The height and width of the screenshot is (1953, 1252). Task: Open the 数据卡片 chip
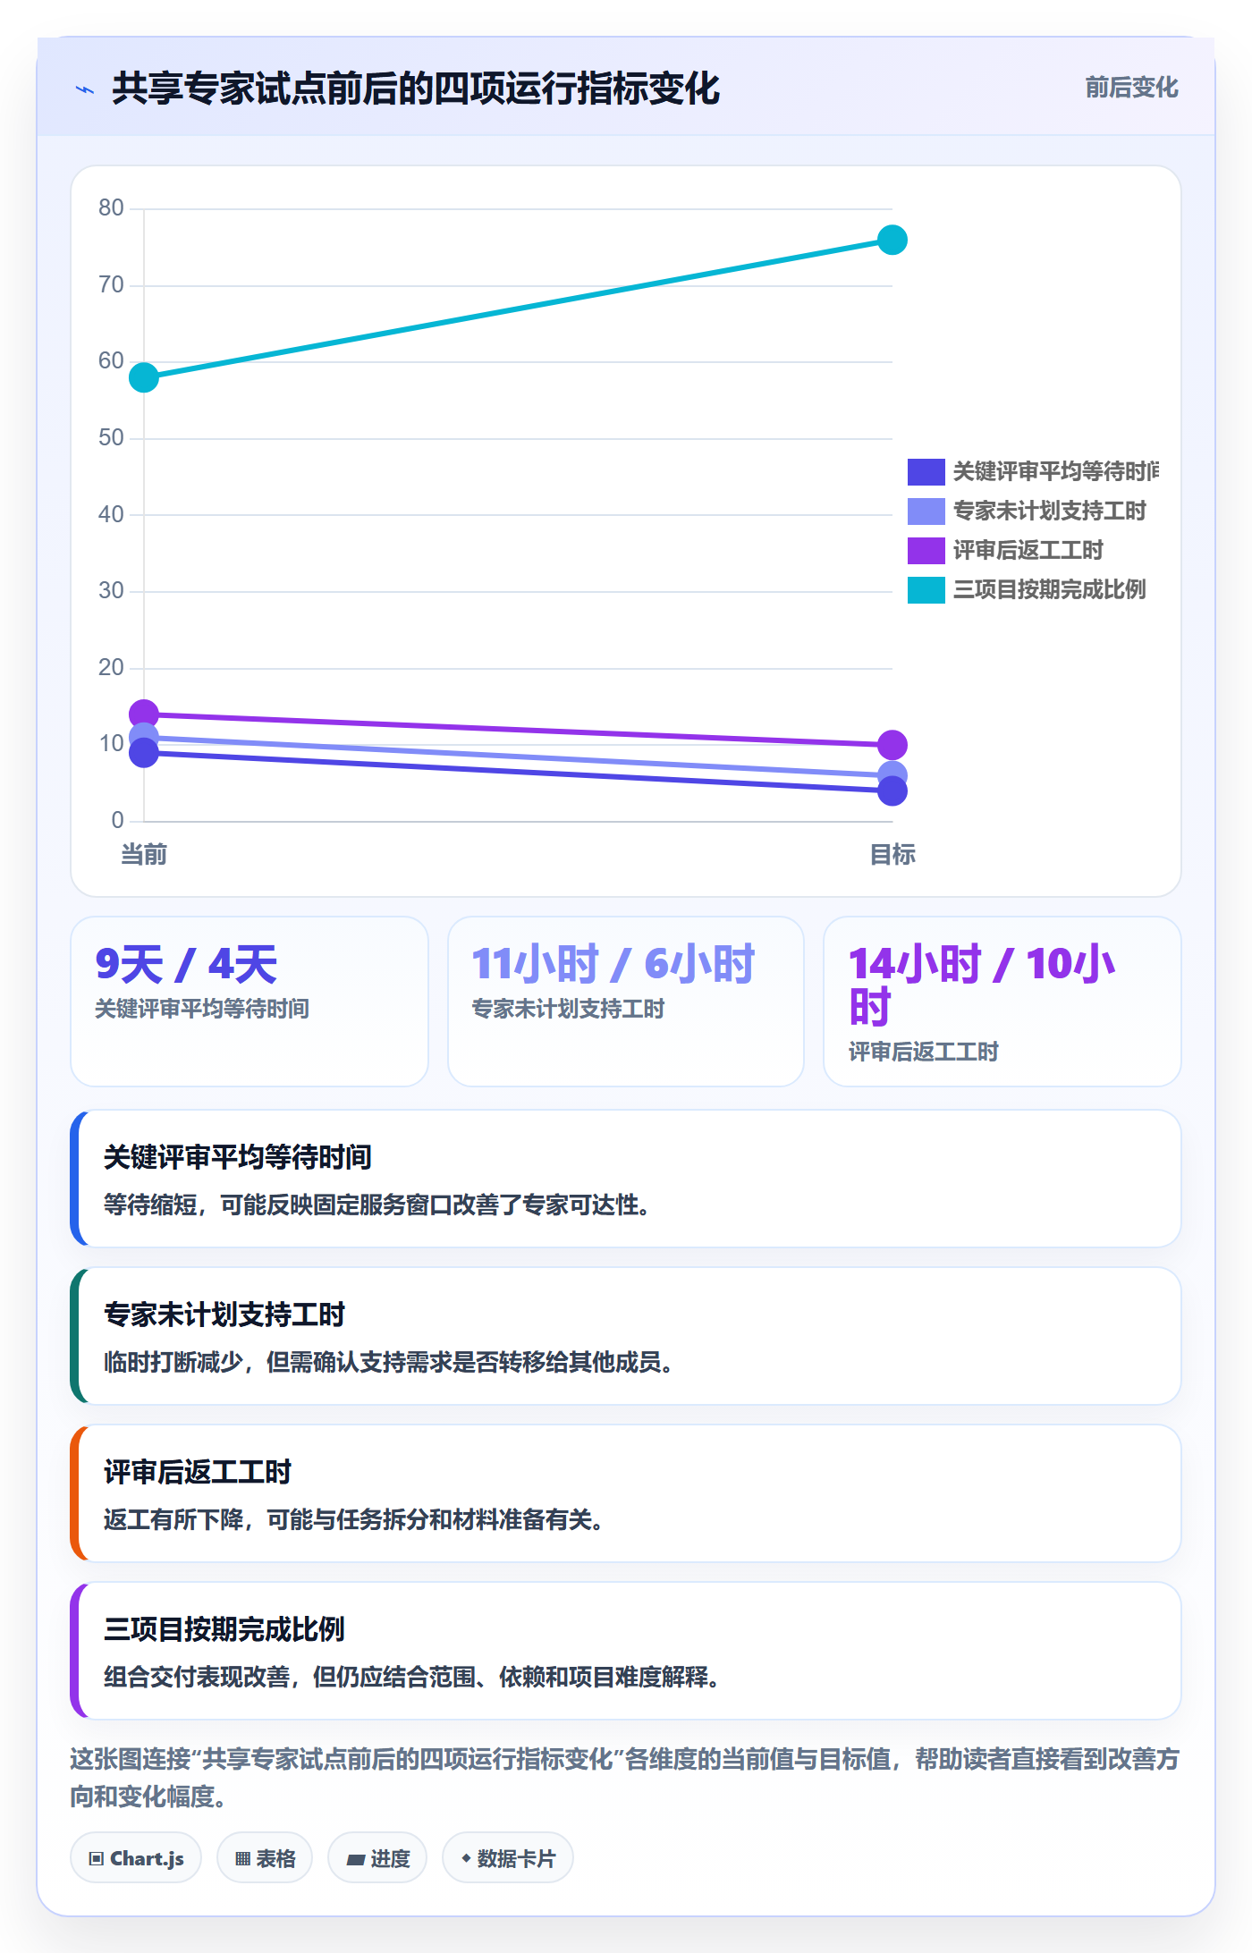coord(508,1858)
